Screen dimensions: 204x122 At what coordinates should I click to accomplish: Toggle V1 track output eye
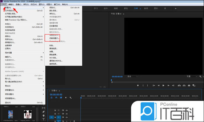pos(67,117)
